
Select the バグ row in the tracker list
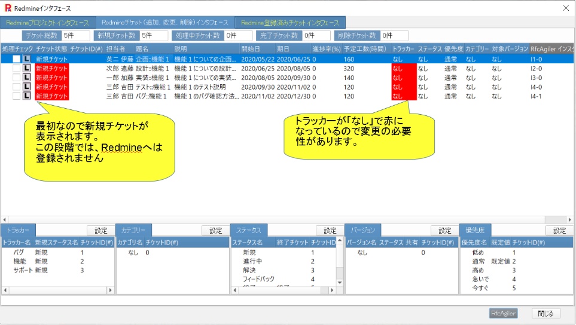point(58,252)
